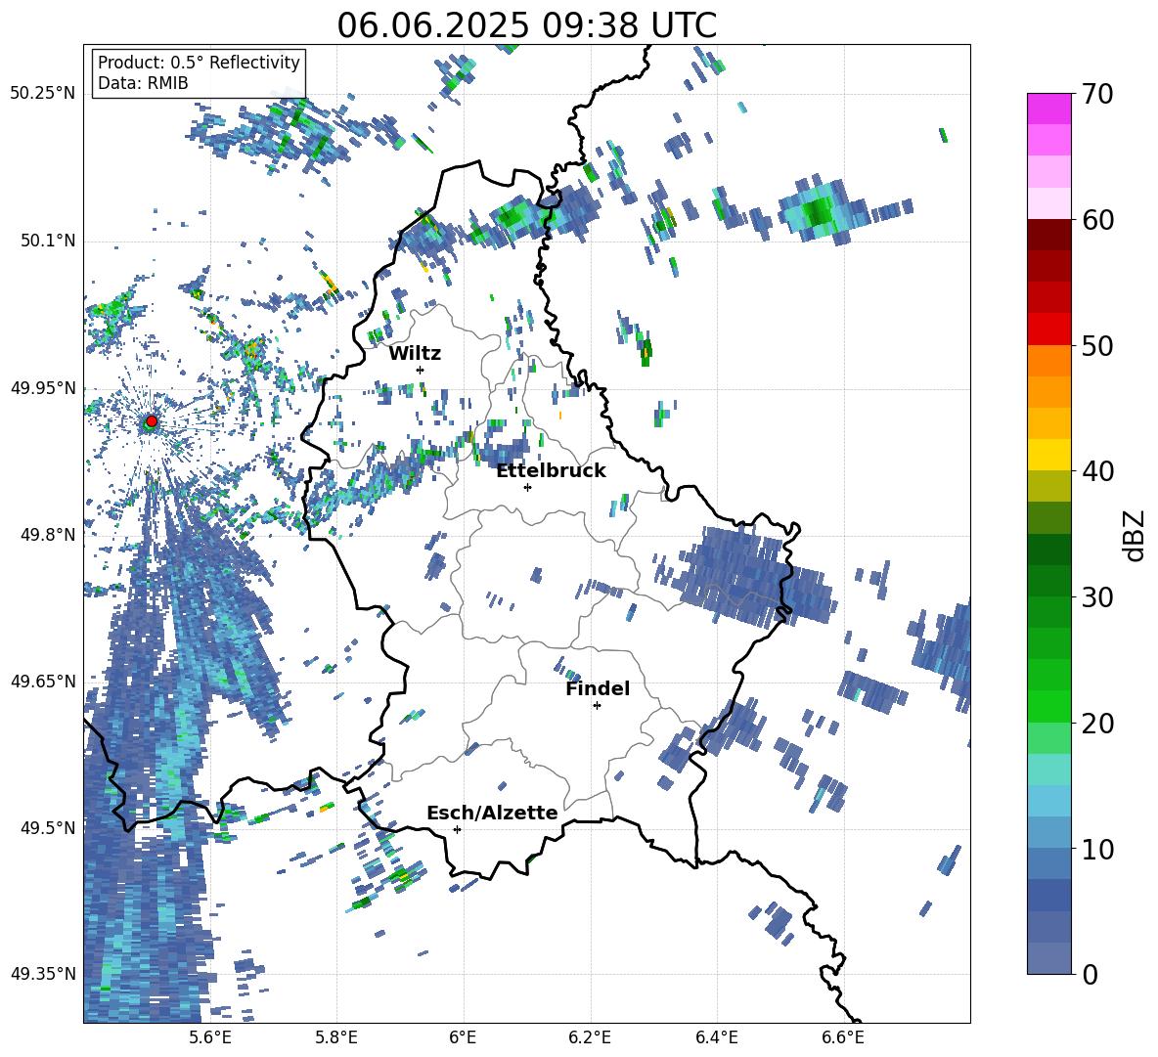
Task: Click the Ettelbruck city label
Action: 551,471
